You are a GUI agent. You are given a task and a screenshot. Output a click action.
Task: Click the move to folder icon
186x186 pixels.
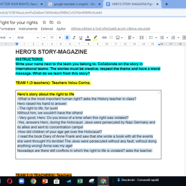click(x=52, y=22)
